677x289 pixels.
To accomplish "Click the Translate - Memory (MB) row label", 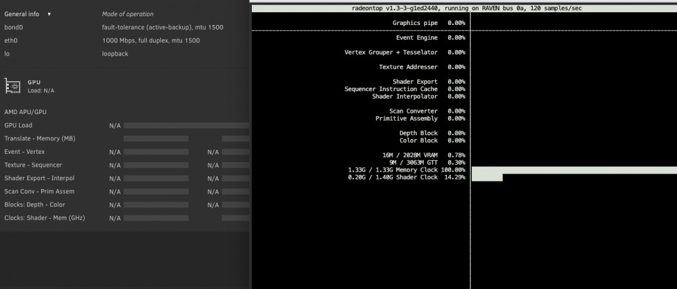I will (40, 138).
